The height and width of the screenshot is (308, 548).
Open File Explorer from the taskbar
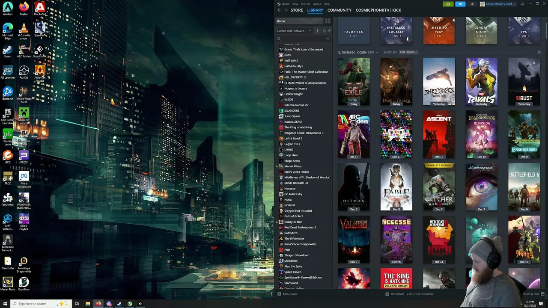pyautogui.click(x=88, y=304)
